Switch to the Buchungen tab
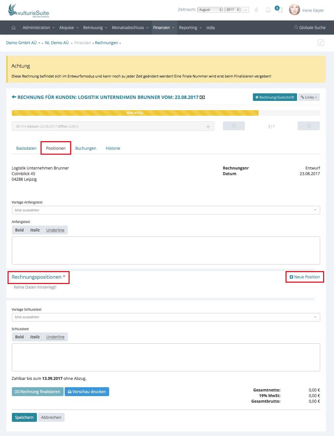334x436 pixels. click(86, 148)
